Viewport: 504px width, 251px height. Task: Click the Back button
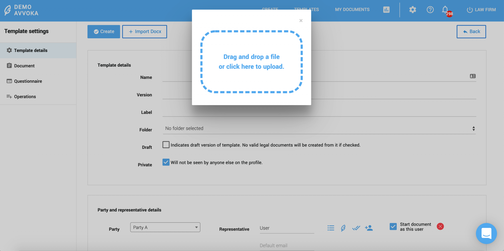tap(471, 32)
